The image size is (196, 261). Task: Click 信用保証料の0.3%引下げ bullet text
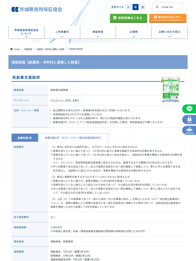[x=78, y=114]
